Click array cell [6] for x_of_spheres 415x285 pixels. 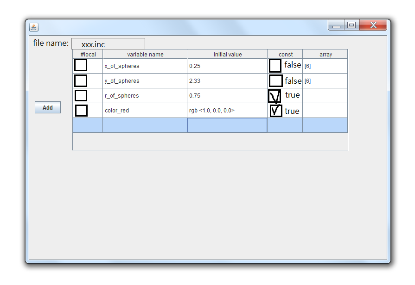click(x=325, y=66)
